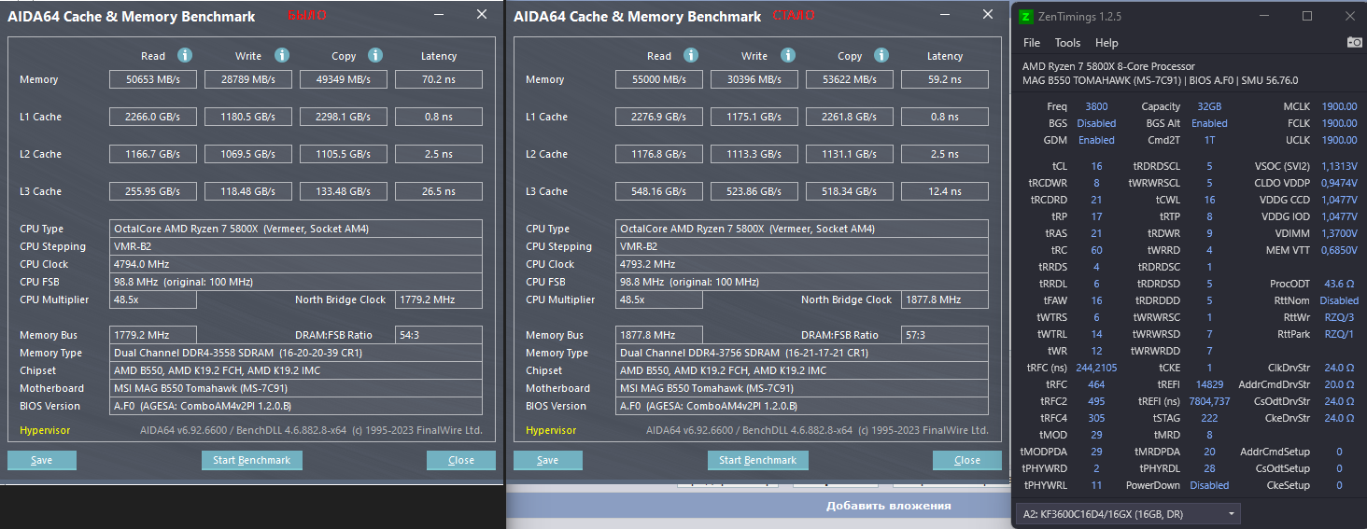
Task: Click Memory Type DDR4-3756 field in right window
Action: (x=803, y=353)
